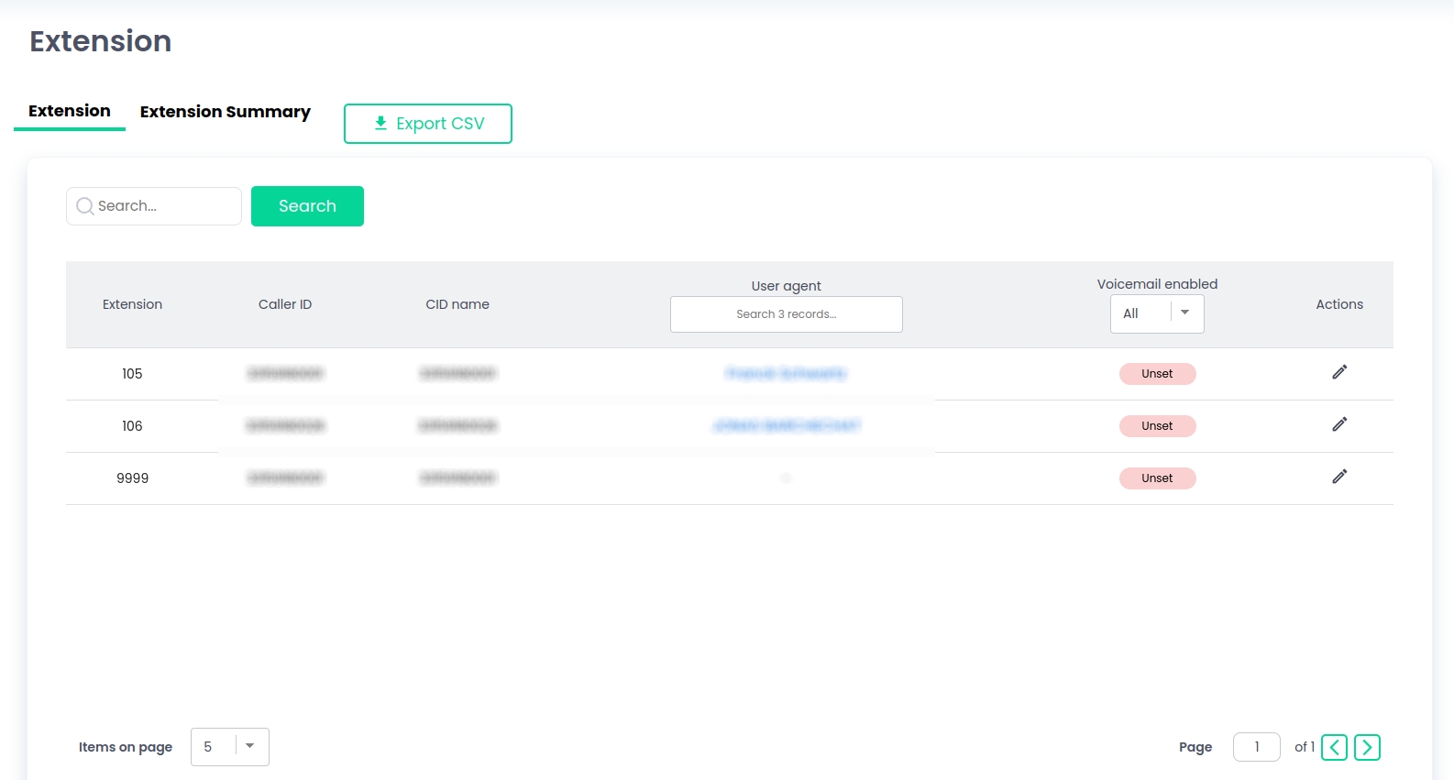Click the download icon on Export CSV
Viewport: 1454px width, 780px height.
coord(380,123)
